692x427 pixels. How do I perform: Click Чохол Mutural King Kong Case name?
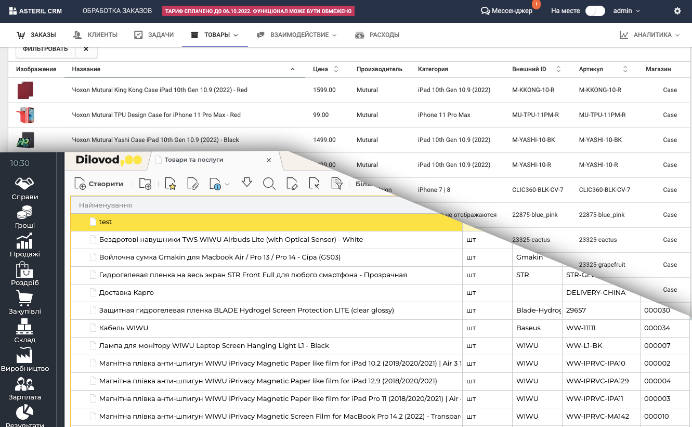point(160,90)
